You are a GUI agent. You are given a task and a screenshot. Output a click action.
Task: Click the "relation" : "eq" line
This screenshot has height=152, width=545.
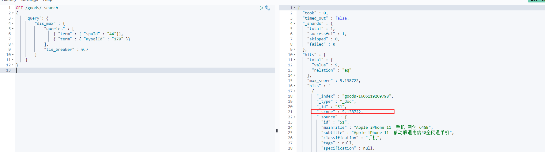(x=331, y=70)
